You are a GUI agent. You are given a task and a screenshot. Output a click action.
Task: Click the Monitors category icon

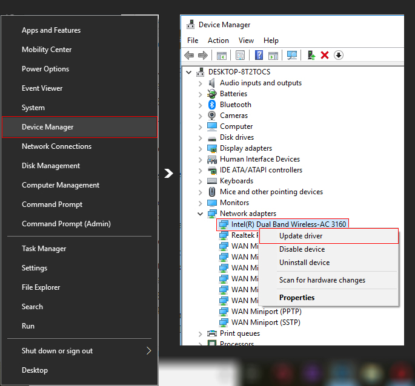point(211,203)
